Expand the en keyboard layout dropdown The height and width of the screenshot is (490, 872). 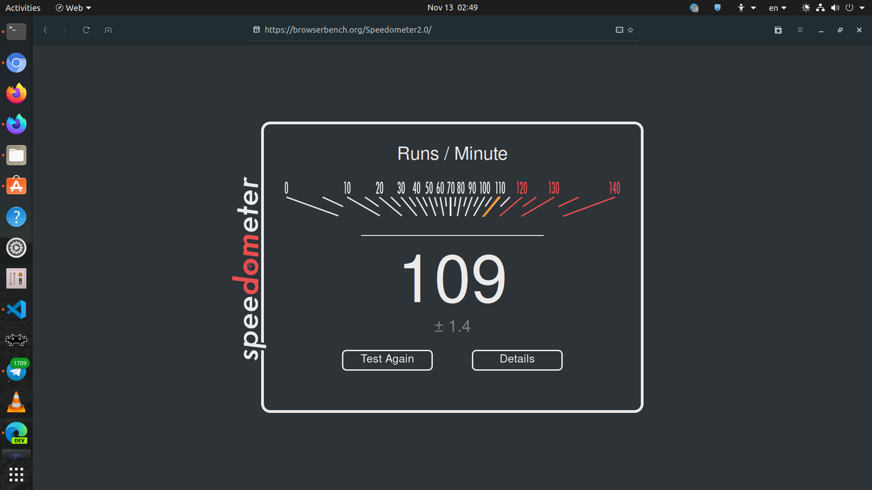tap(777, 8)
